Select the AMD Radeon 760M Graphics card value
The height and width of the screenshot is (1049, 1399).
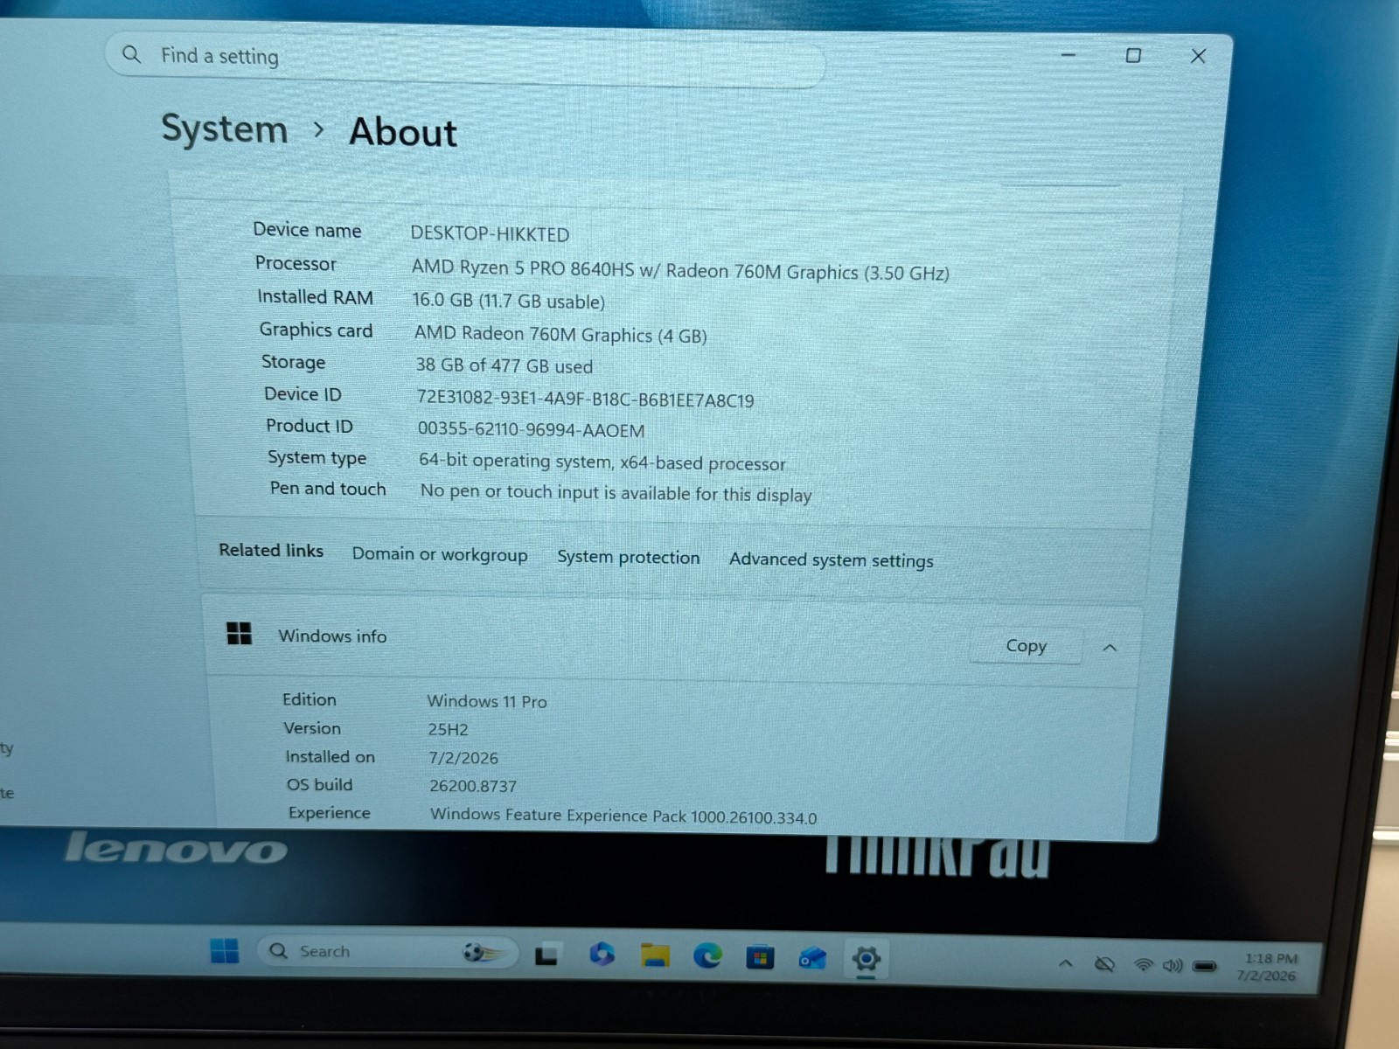click(x=560, y=335)
